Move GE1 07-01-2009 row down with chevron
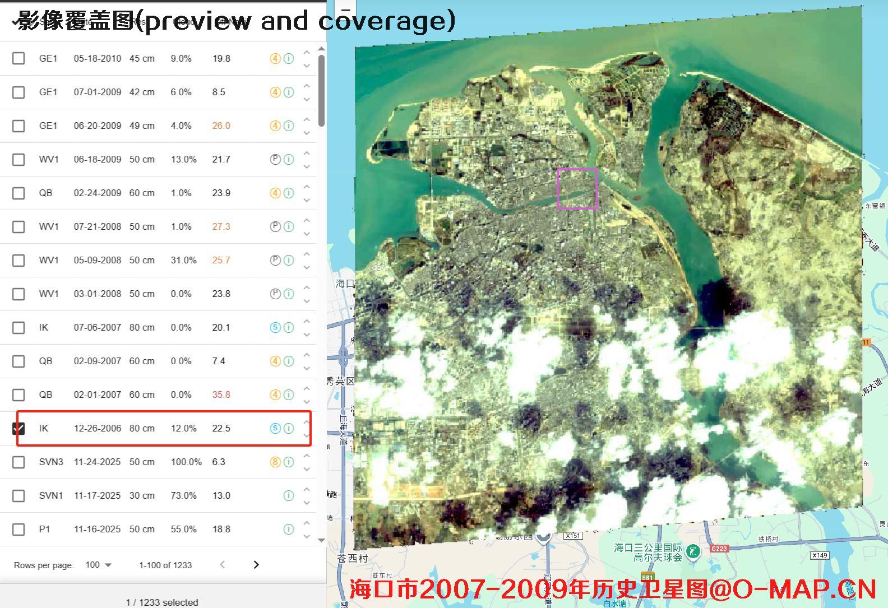This screenshot has width=888, height=608. [307, 99]
